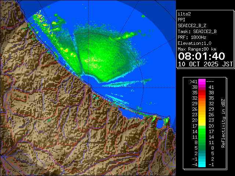Image resolution: width=235 pixels, height=176 pixels.
Task: Select the Max Range:80 km text
Action: (x=197, y=49)
